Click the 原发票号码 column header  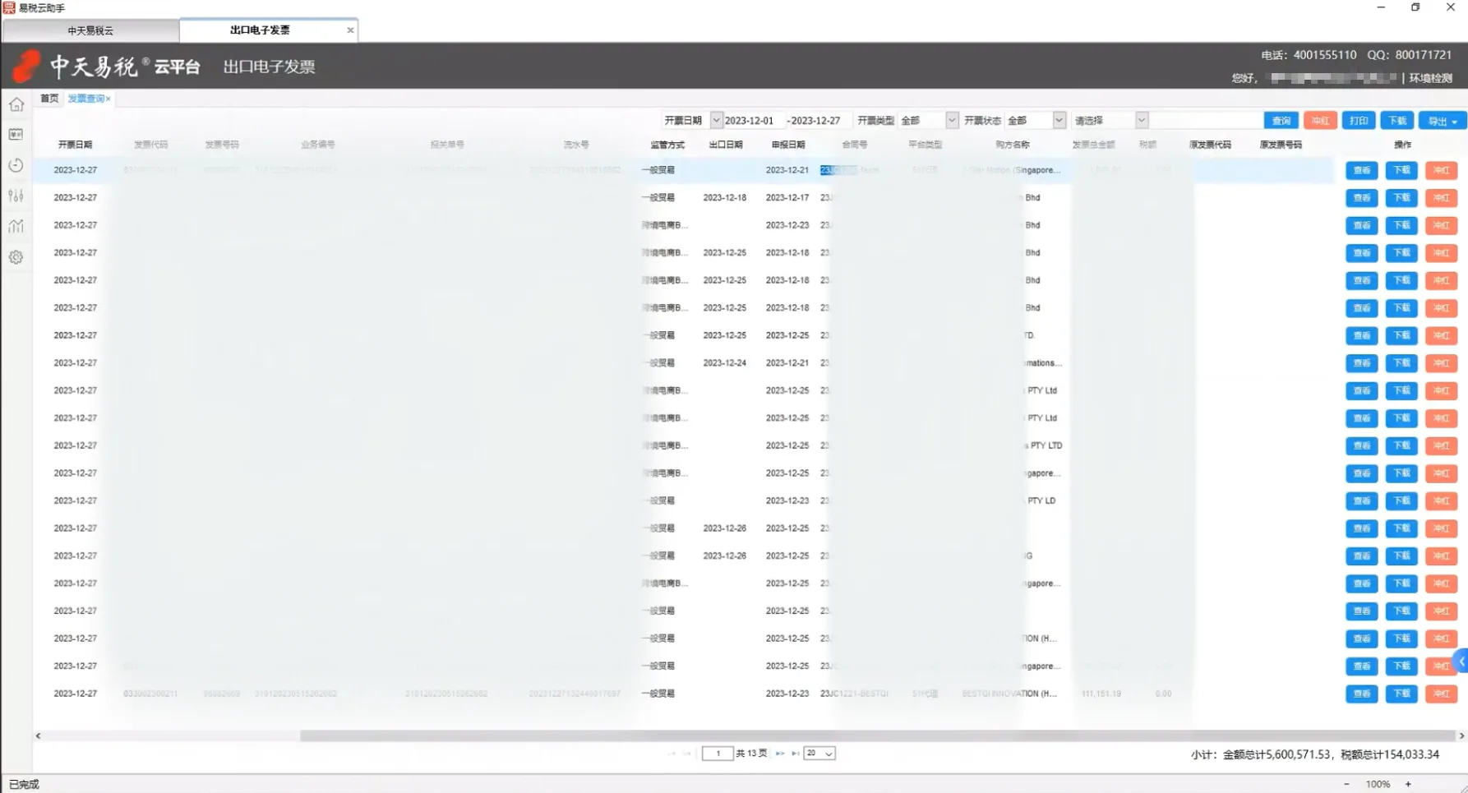[1281, 145]
